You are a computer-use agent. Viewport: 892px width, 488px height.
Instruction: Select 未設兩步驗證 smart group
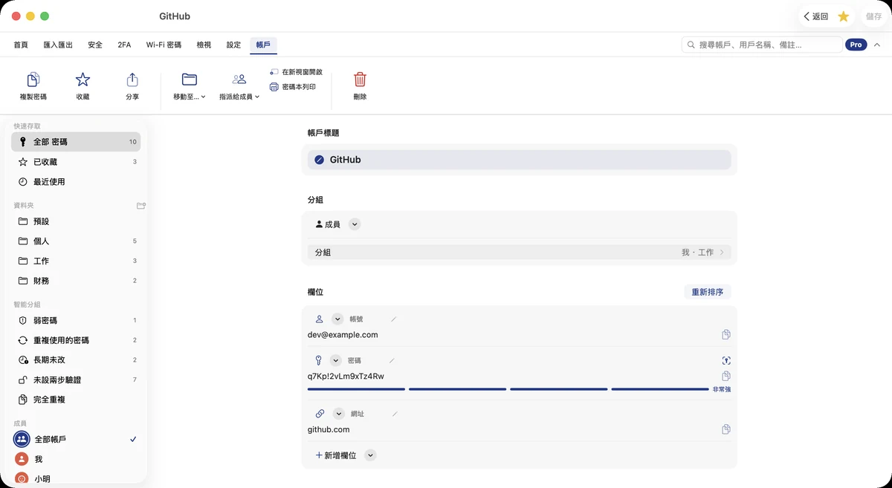[x=76, y=380]
